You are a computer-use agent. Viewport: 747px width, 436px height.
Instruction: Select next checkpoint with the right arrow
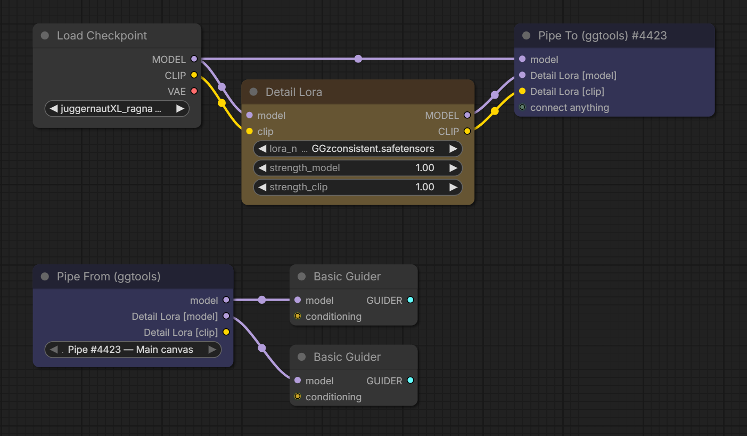point(180,109)
